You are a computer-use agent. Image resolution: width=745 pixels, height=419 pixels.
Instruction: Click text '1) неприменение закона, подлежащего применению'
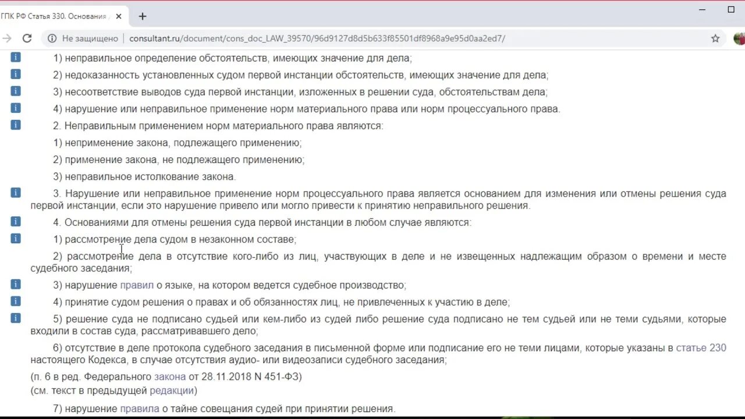(x=178, y=143)
